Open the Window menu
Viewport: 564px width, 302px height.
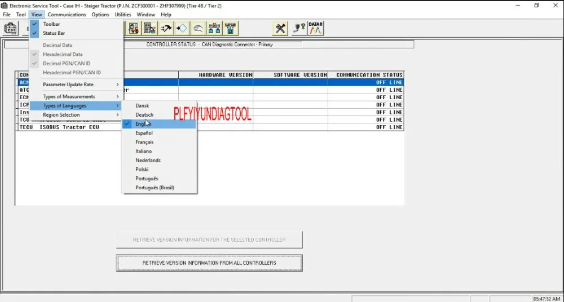click(146, 15)
